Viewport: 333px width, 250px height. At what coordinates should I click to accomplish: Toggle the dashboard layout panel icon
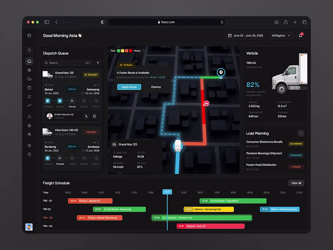coord(29,35)
